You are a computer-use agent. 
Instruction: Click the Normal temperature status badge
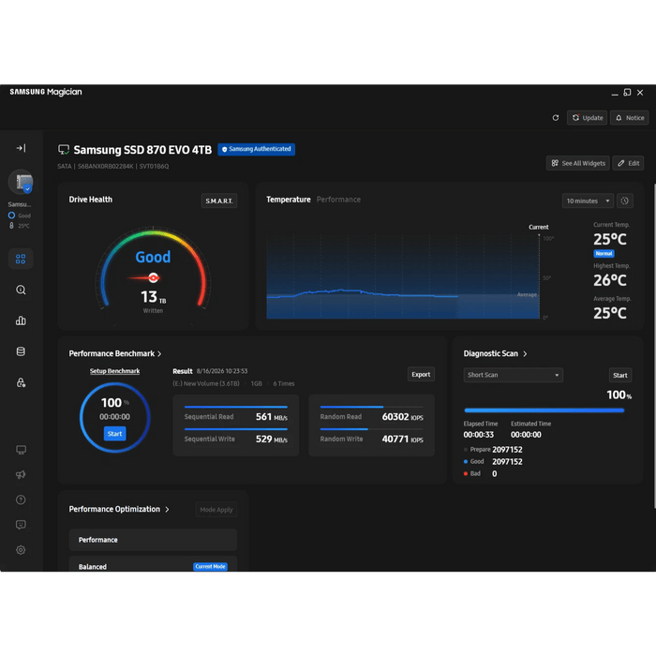[604, 254]
